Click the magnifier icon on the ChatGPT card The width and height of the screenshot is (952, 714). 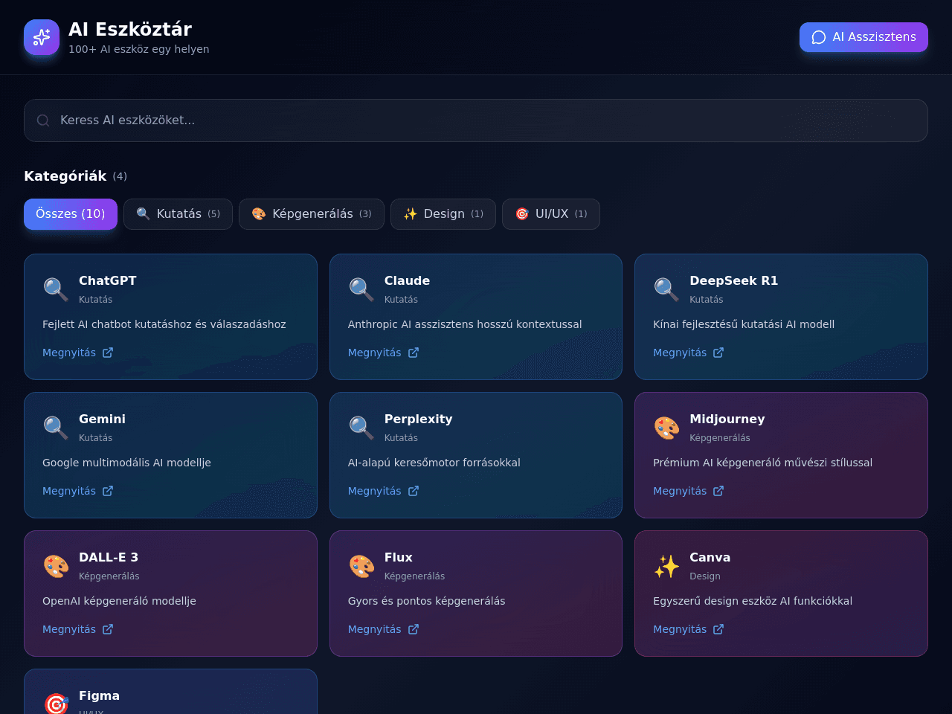[56, 289]
